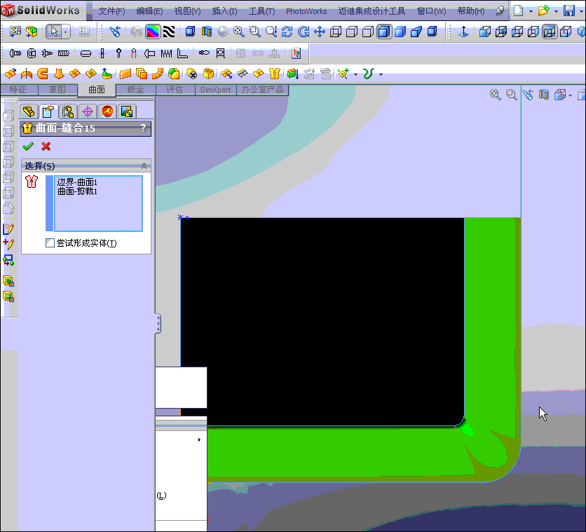586x532 pixels.
Task: Open the 插入(I) menu
Action: 224,11
